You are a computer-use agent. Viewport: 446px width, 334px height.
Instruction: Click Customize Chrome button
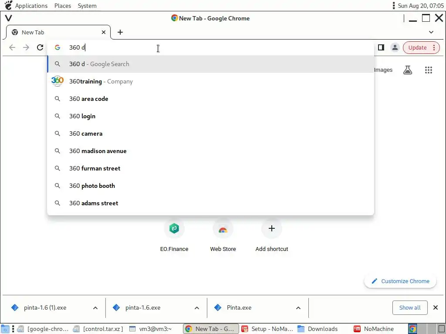click(x=400, y=281)
